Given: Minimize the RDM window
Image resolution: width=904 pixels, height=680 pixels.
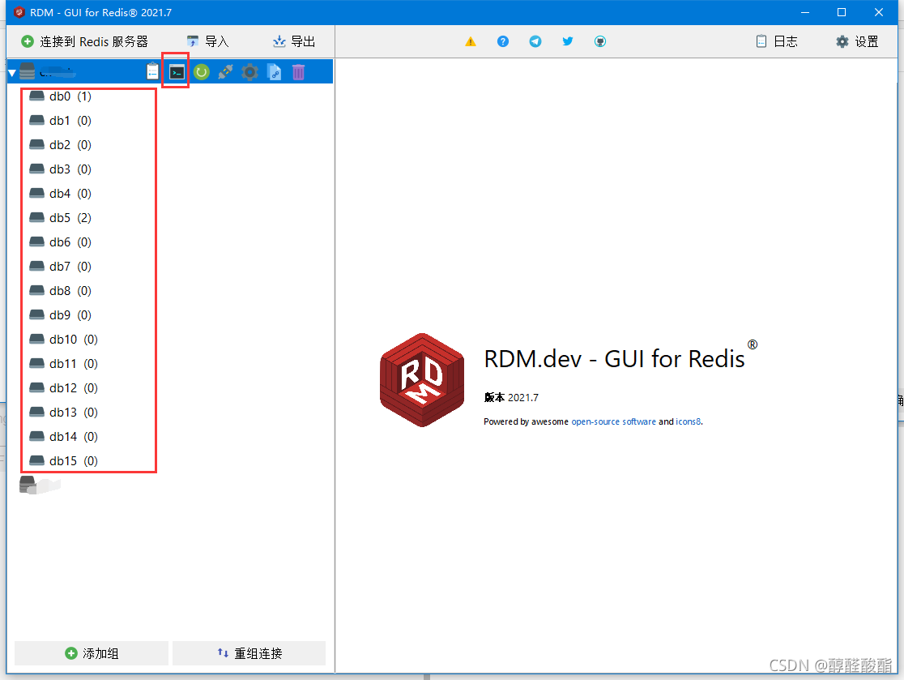Looking at the screenshot, I should [x=805, y=12].
